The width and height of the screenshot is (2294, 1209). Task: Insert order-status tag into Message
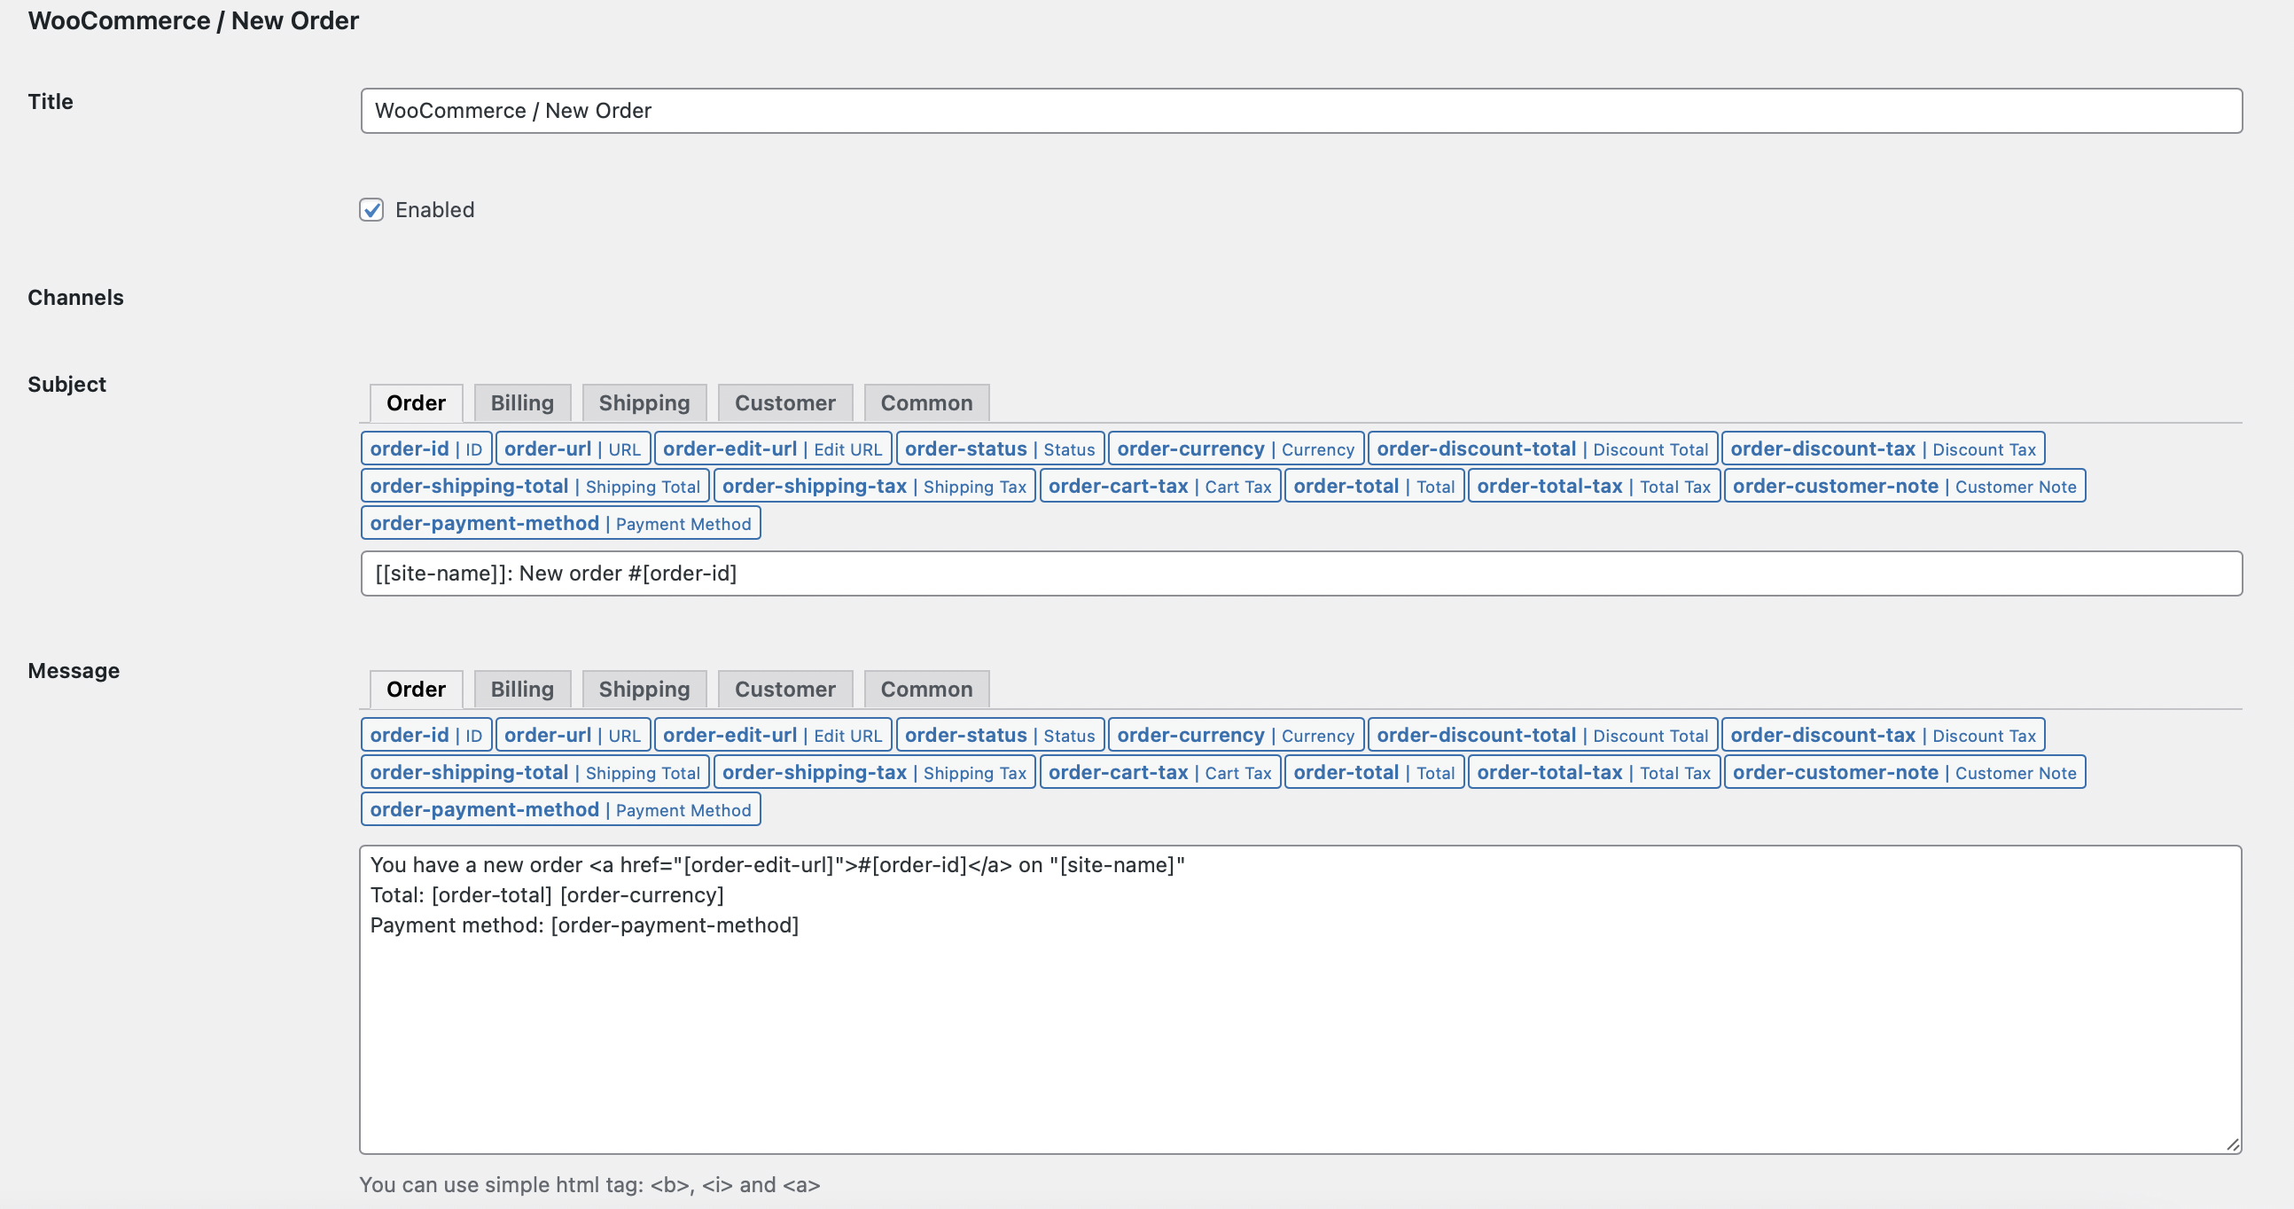1000,736
